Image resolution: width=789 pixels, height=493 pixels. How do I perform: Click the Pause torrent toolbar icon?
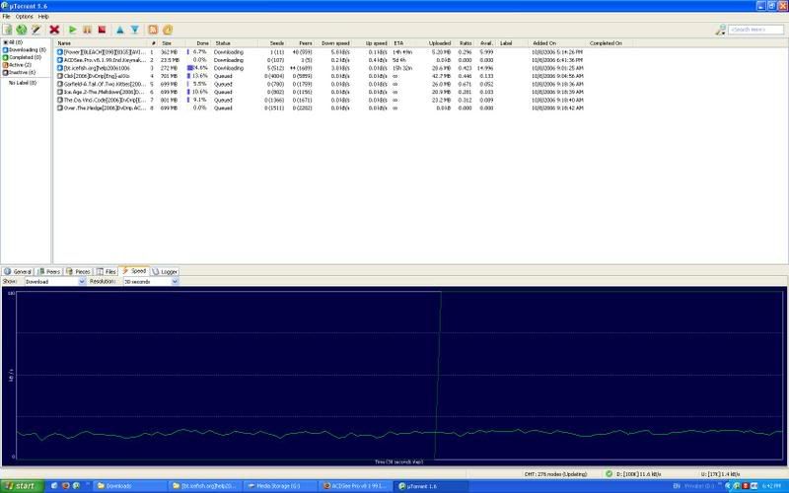pyautogui.click(x=87, y=30)
